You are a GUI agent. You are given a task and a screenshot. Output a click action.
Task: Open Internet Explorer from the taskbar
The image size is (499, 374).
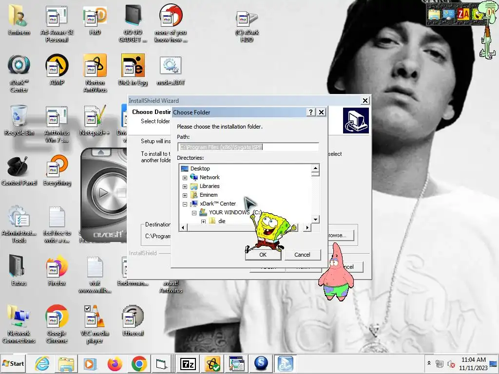(x=42, y=363)
